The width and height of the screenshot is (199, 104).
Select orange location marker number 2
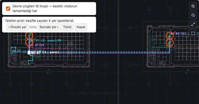coord(29,43)
